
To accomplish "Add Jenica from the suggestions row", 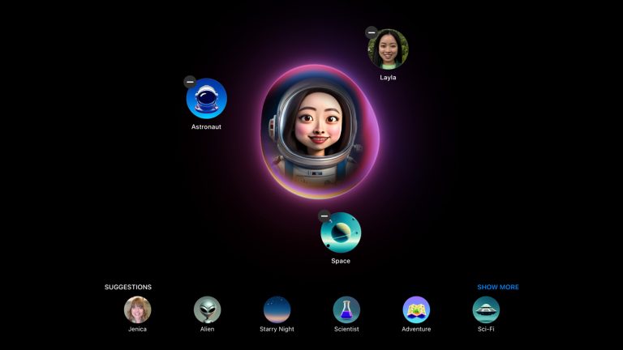I will [x=137, y=309].
